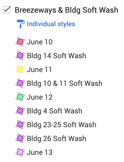Screen dimensions: 124x162
Task: Click the paint roller style icon
Action: [20, 24]
